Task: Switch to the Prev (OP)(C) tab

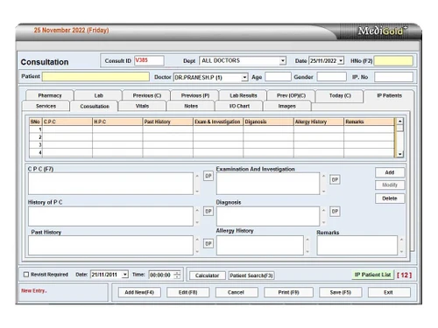Action: tap(291, 95)
